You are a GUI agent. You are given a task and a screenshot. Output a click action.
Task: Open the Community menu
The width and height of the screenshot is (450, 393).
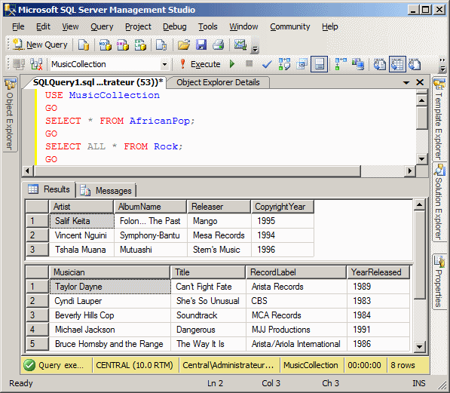click(290, 26)
